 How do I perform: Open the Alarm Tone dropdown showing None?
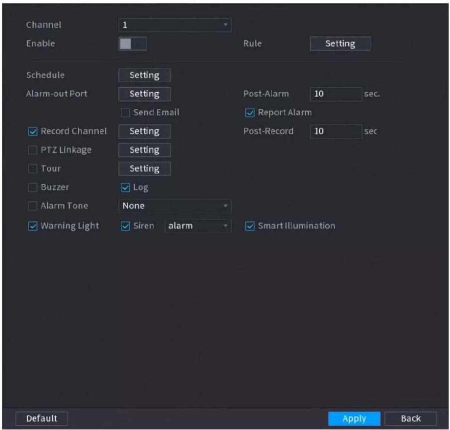(x=175, y=206)
